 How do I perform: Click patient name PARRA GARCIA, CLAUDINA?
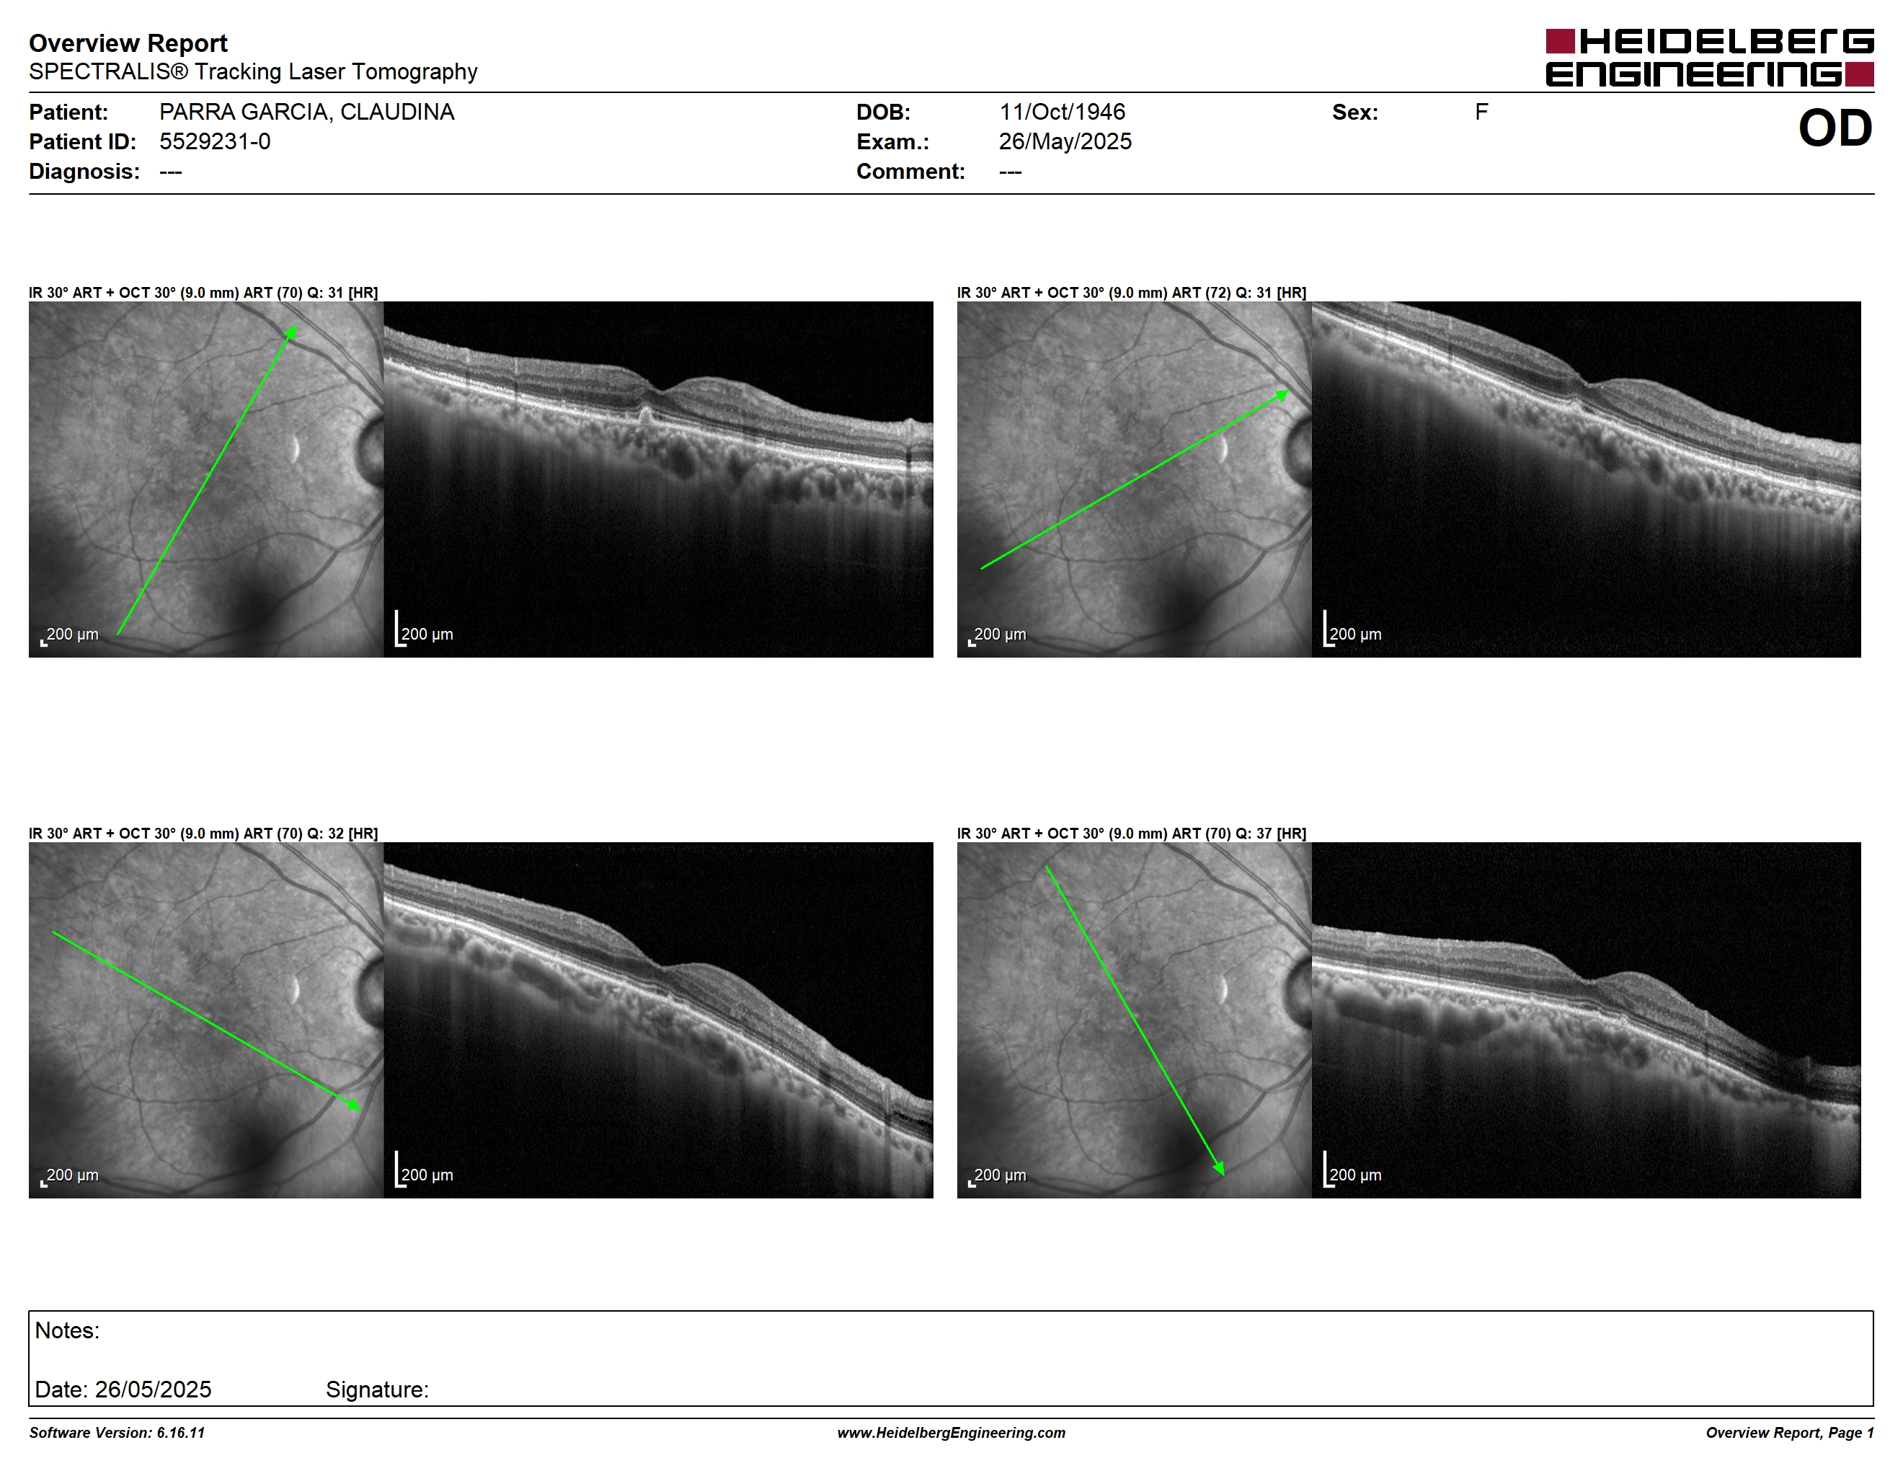pyautogui.click(x=306, y=112)
